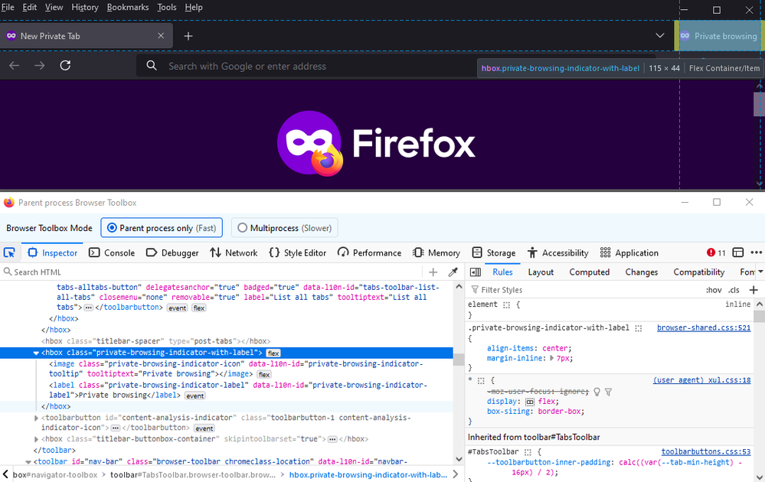Open the Storage tab
765x482 pixels.
[494, 252]
